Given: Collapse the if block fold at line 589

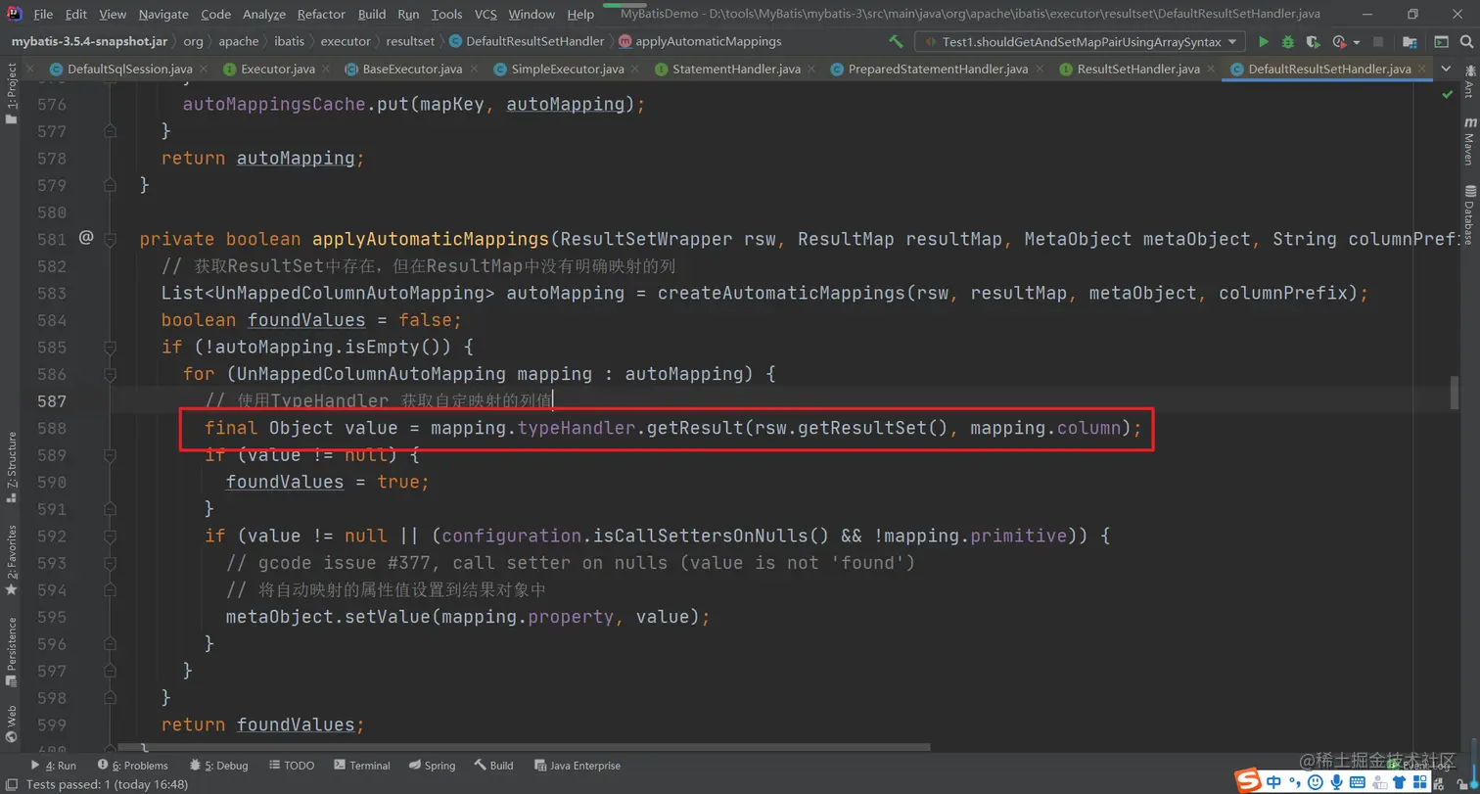Looking at the screenshot, I should [110, 455].
